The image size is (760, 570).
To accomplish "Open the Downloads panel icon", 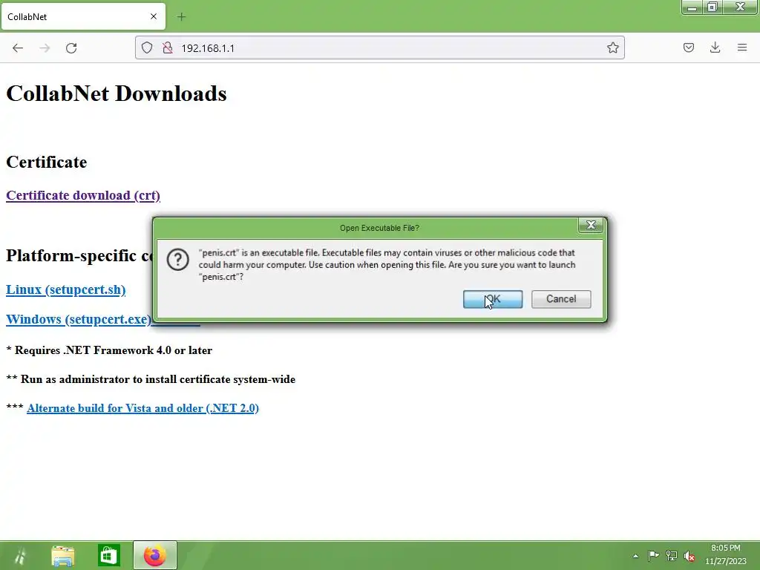I will pyautogui.click(x=715, y=47).
